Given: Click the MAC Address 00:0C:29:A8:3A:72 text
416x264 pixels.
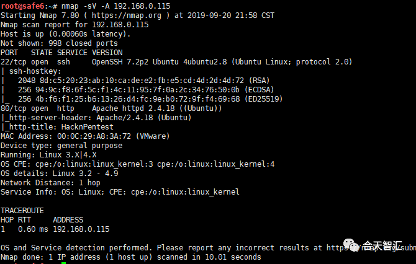Looking at the screenshot, I should (x=85, y=136).
